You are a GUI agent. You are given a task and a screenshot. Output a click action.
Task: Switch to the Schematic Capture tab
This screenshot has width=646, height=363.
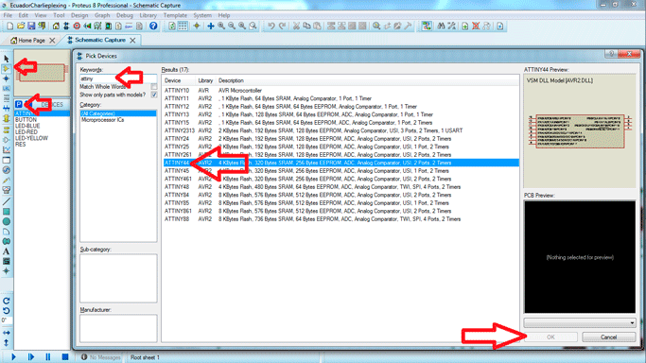[100, 40]
